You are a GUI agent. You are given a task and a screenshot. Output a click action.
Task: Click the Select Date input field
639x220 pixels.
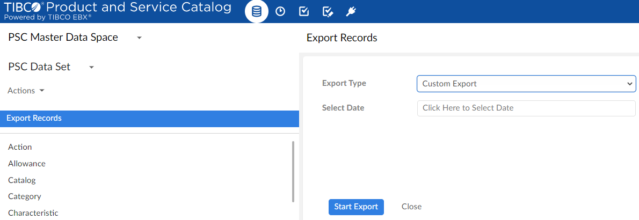[x=526, y=108]
